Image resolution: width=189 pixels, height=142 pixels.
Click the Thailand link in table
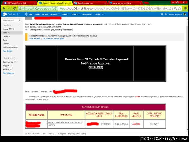click(x=136, y=124)
